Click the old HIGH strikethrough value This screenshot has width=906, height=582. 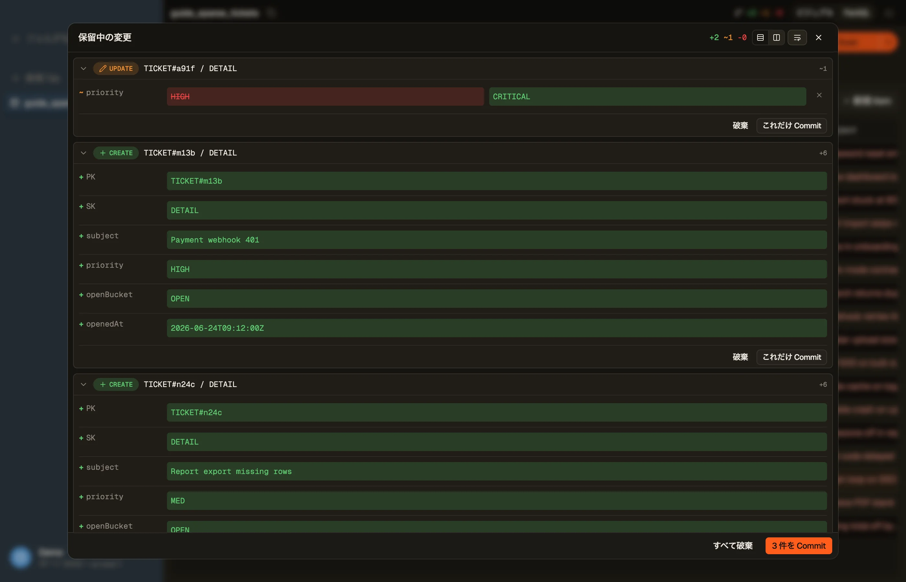(325, 97)
